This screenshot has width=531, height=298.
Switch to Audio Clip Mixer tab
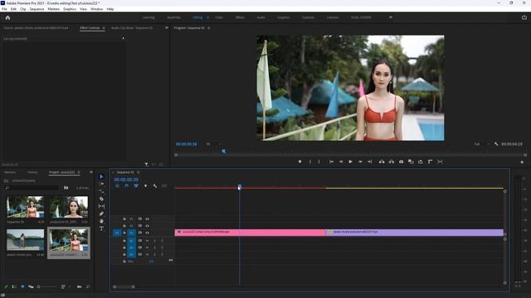click(x=132, y=28)
